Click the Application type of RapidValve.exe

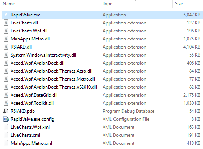[x=114, y=15]
